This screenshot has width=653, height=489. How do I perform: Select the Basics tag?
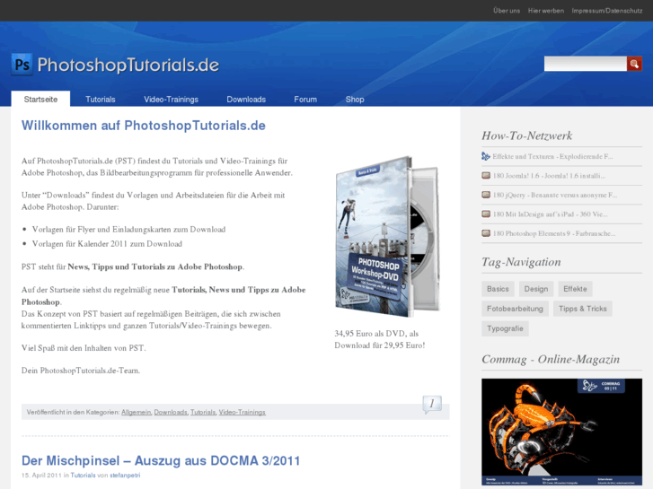tap(498, 289)
